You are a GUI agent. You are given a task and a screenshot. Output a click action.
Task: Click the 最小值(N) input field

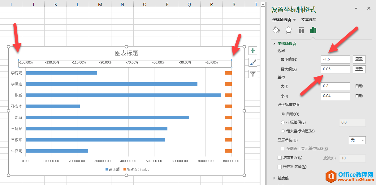[x=335, y=59]
